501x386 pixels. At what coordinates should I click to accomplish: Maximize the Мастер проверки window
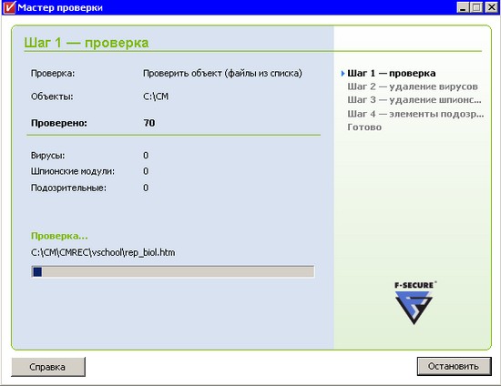476,7
